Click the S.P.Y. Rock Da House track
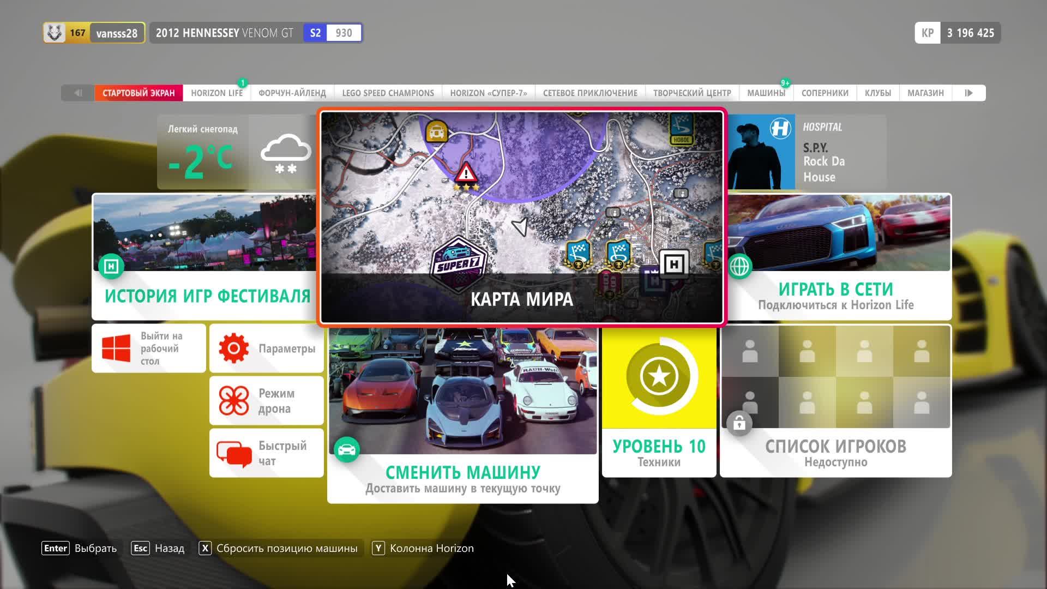 click(824, 162)
